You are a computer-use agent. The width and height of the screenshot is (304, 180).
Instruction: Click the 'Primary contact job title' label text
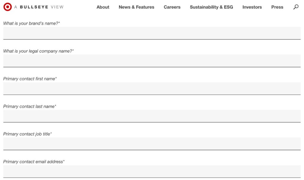click(x=27, y=134)
